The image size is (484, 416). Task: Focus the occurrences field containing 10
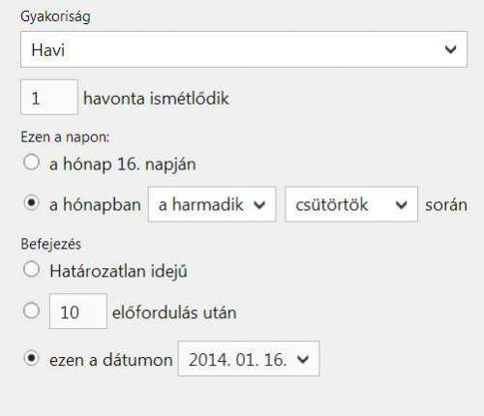click(x=78, y=312)
